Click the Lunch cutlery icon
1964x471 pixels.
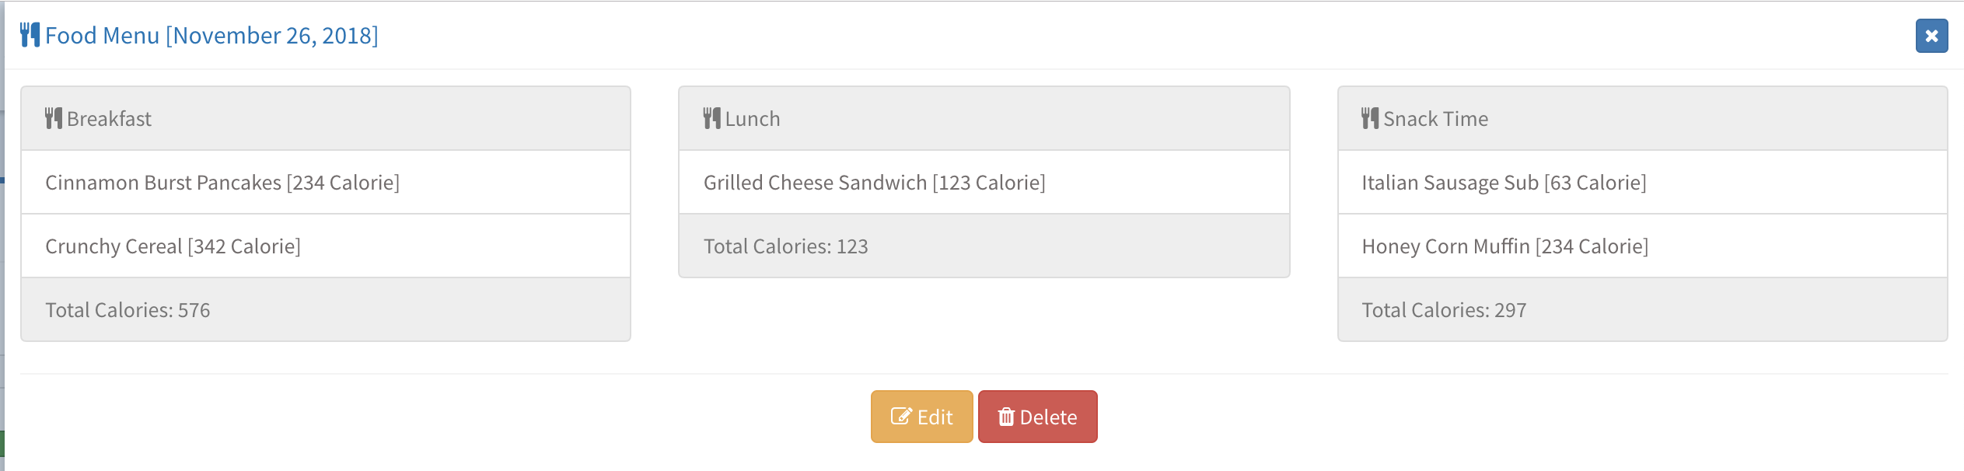pos(711,118)
